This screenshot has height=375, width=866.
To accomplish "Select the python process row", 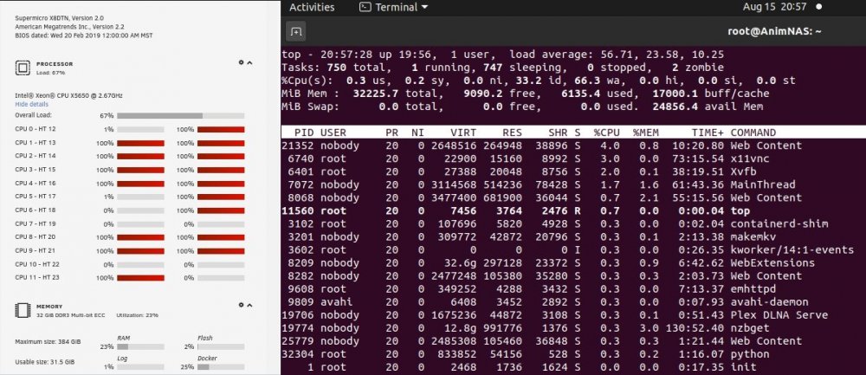I will (x=572, y=354).
